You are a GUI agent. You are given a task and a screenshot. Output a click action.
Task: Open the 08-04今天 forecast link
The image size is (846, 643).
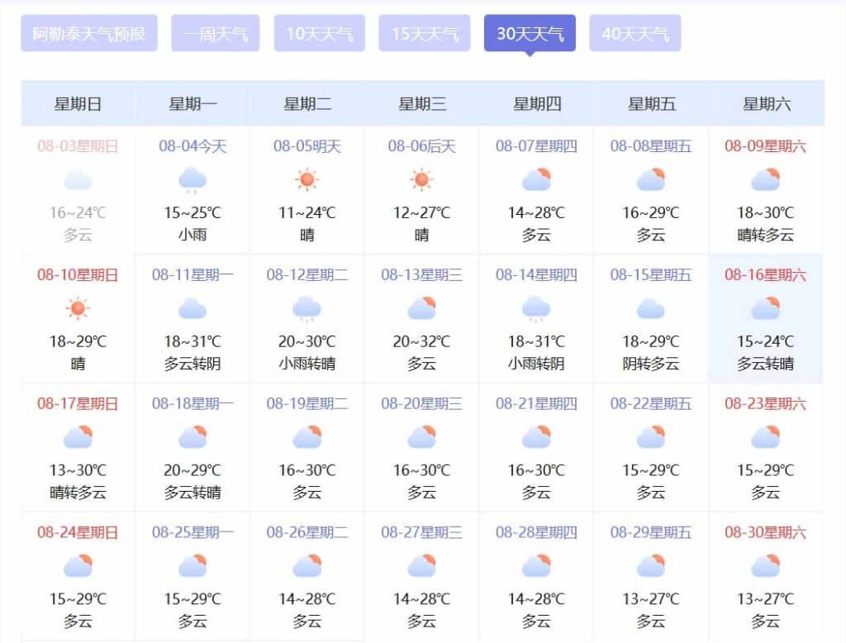click(192, 146)
